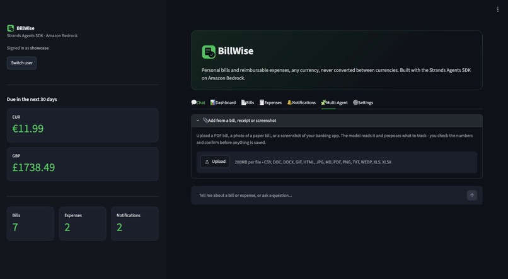Image resolution: width=508 pixels, height=279 pixels.
Task: Click 'Strands Agents SDK · Amazon Bedrock' subtitle
Action: [x=42, y=36]
